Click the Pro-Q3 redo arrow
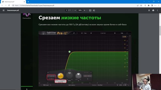The image size is (161, 90). click(x=77, y=33)
